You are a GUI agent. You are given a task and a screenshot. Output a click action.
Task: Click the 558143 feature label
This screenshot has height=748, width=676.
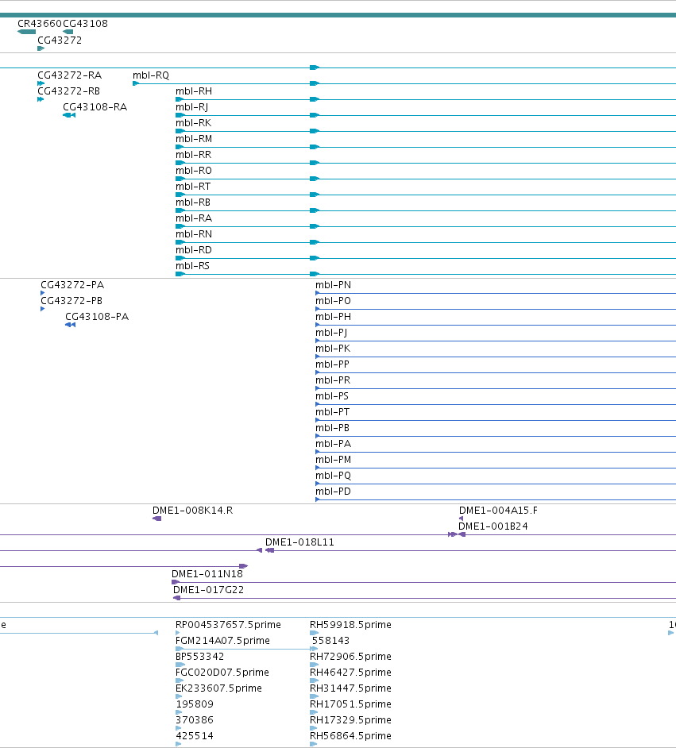click(330, 641)
